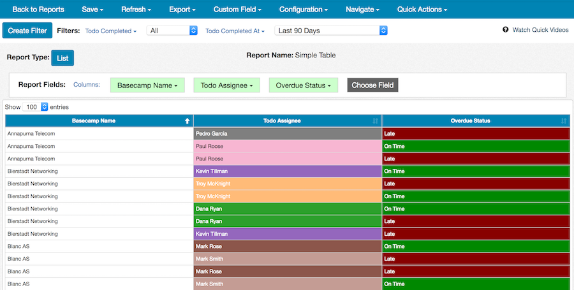Viewport: 574px width, 290px height.
Task: Click the List report type button
Action: click(x=63, y=58)
